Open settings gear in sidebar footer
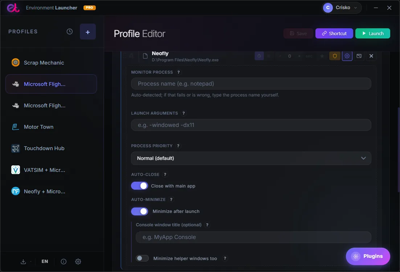 coord(78,261)
